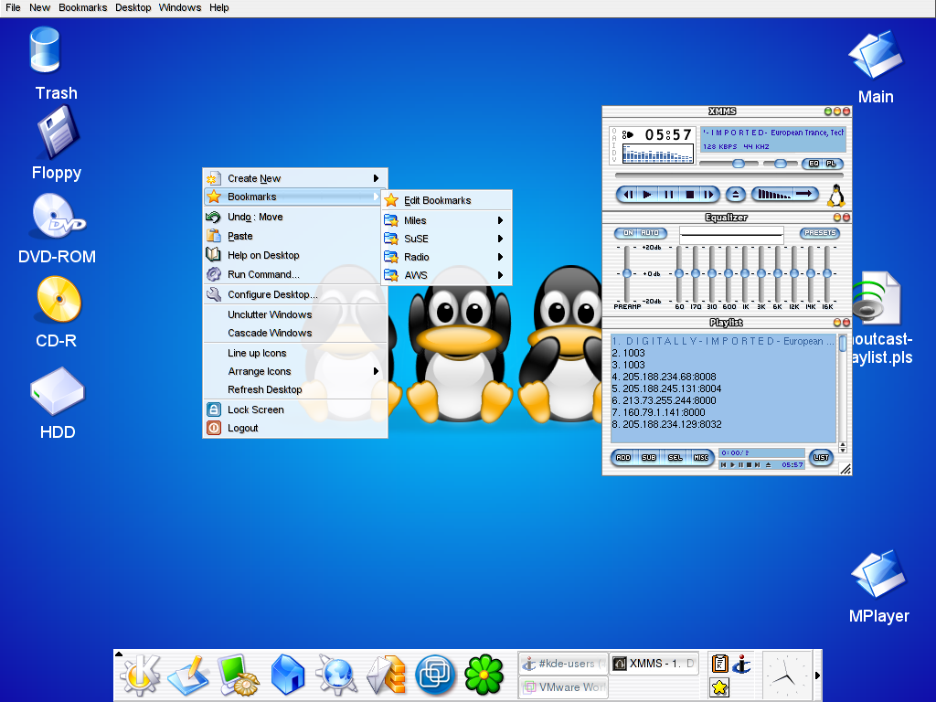Screen dimensions: 936x702
Task: Click the KSirc tray icon
Action: 742,664
